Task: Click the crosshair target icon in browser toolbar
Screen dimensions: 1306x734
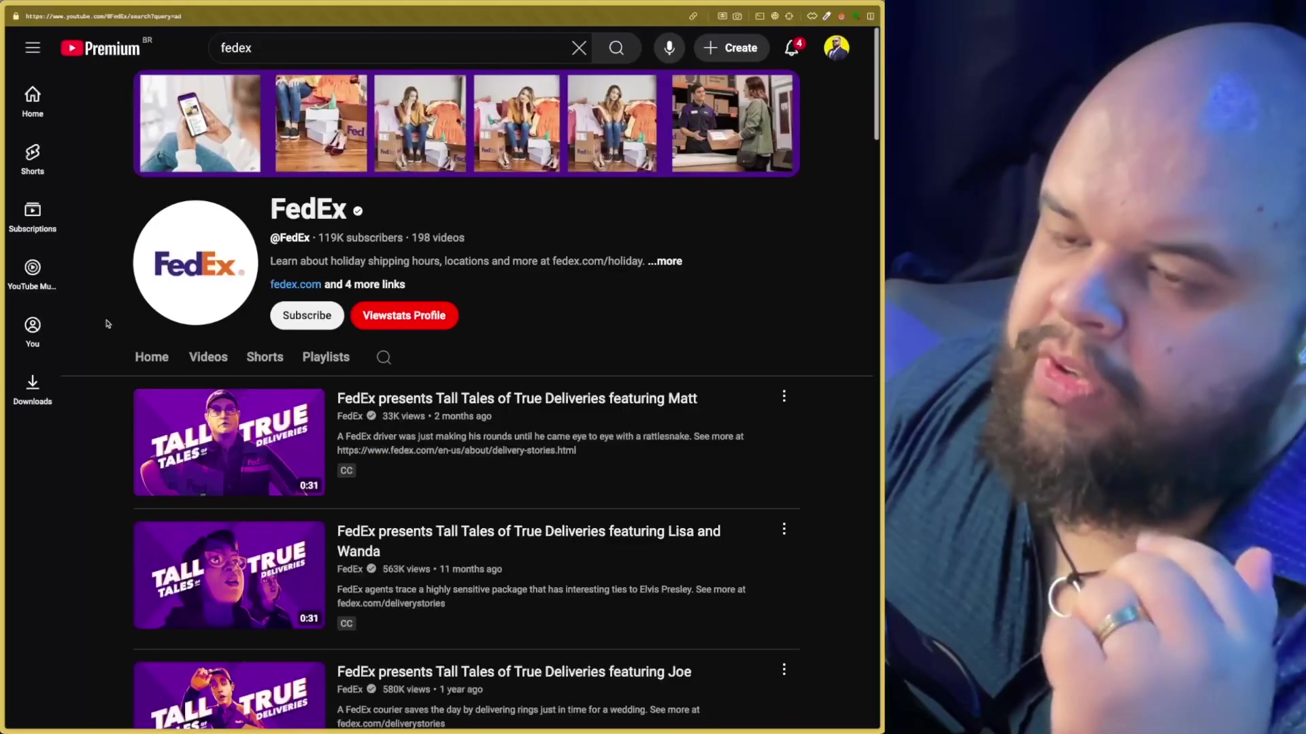Action: [789, 16]
